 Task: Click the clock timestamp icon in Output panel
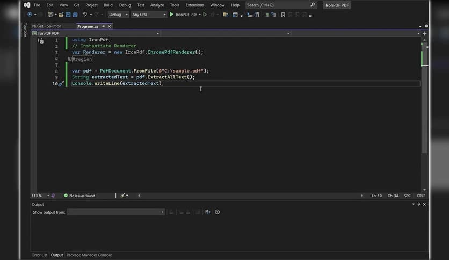pyautogui.click(x=217, y=212)
